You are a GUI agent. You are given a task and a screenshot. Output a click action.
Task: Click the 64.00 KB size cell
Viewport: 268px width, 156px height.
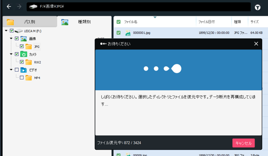[x=256, y=33]
